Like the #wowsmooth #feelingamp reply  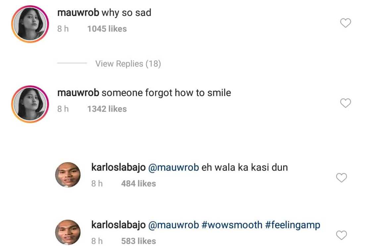coord(342,235)
